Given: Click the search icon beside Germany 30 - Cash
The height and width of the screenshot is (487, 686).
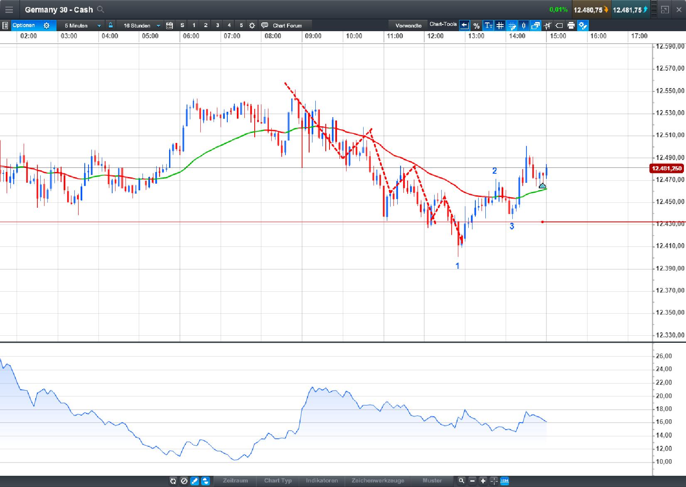Looking at the screenshot, I should coord(100,9).
